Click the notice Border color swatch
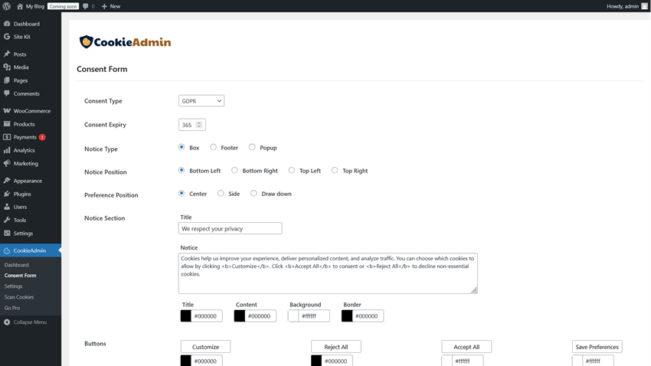 pos(347,316)
